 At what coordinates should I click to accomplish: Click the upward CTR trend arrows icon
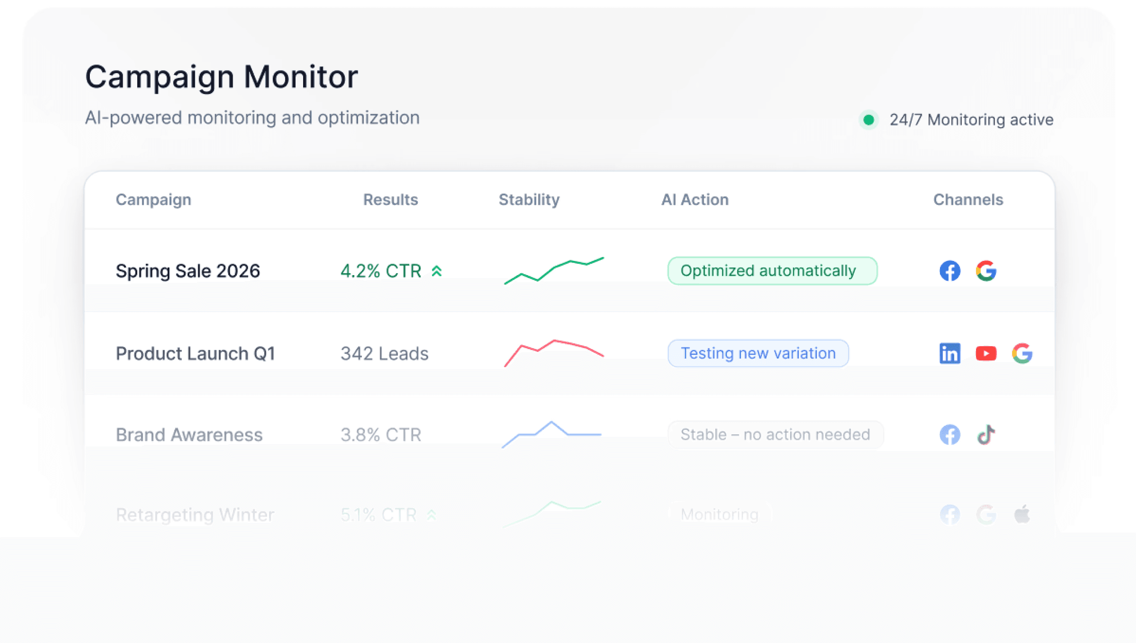pyautogui.click(x=437, y=271)
